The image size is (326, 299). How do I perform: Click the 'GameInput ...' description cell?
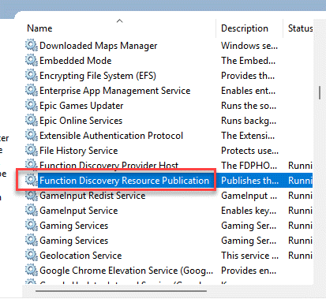point(249,196)
